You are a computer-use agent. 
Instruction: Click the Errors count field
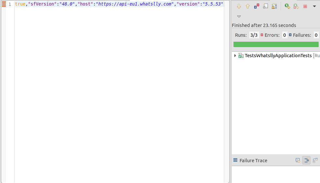pos(285,35)
